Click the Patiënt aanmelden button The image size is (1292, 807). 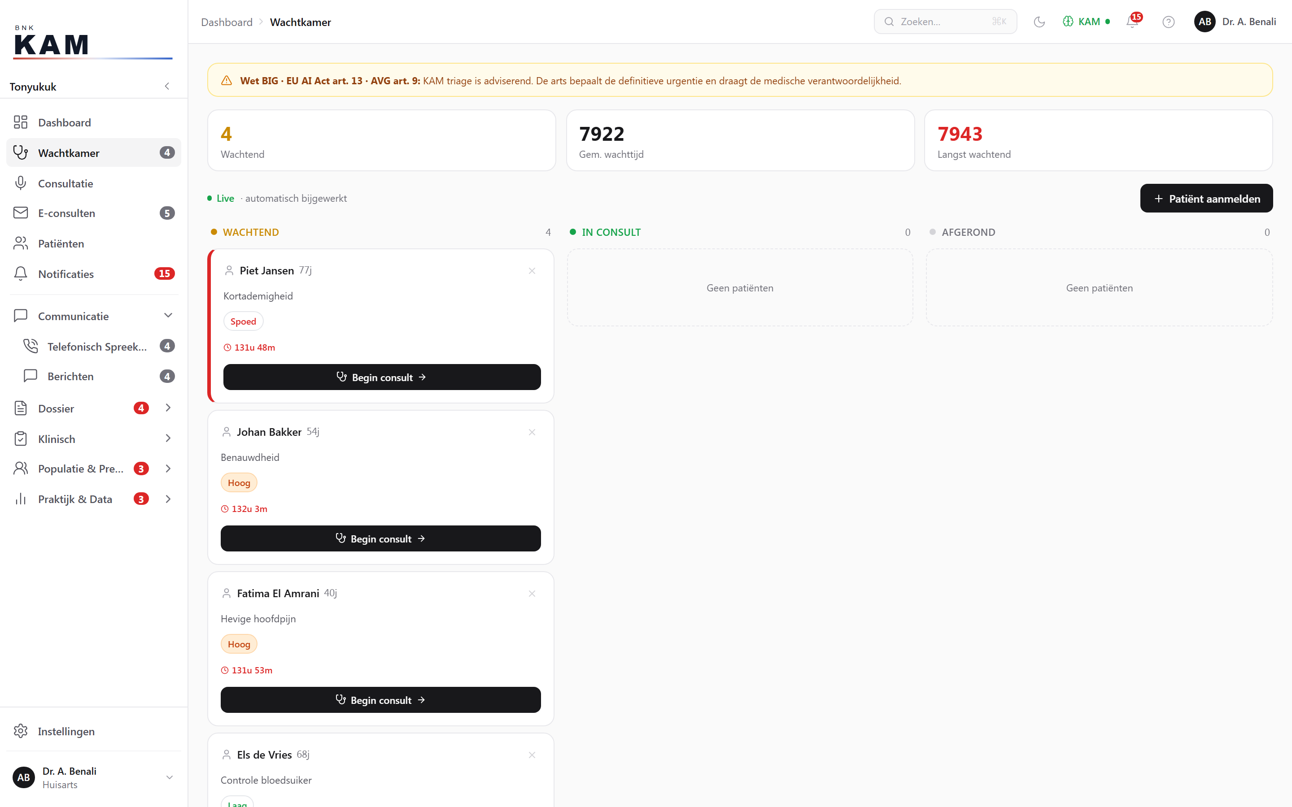pyautogui.click(x=1206, y=199)
